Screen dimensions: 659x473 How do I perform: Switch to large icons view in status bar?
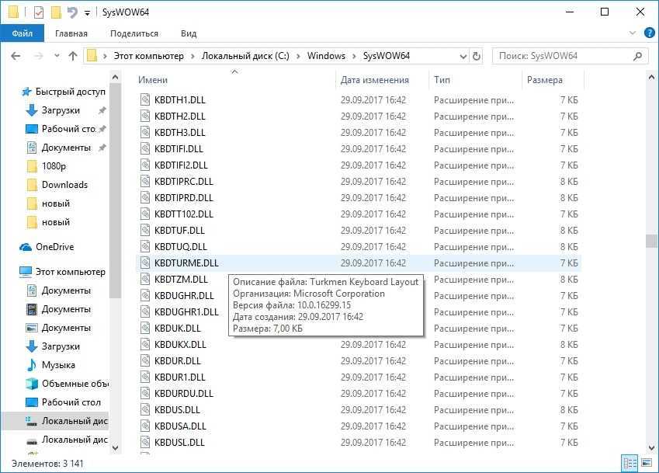coord(644,464)
